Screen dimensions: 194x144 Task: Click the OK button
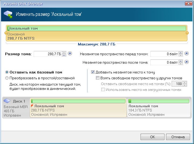[153, 137]
